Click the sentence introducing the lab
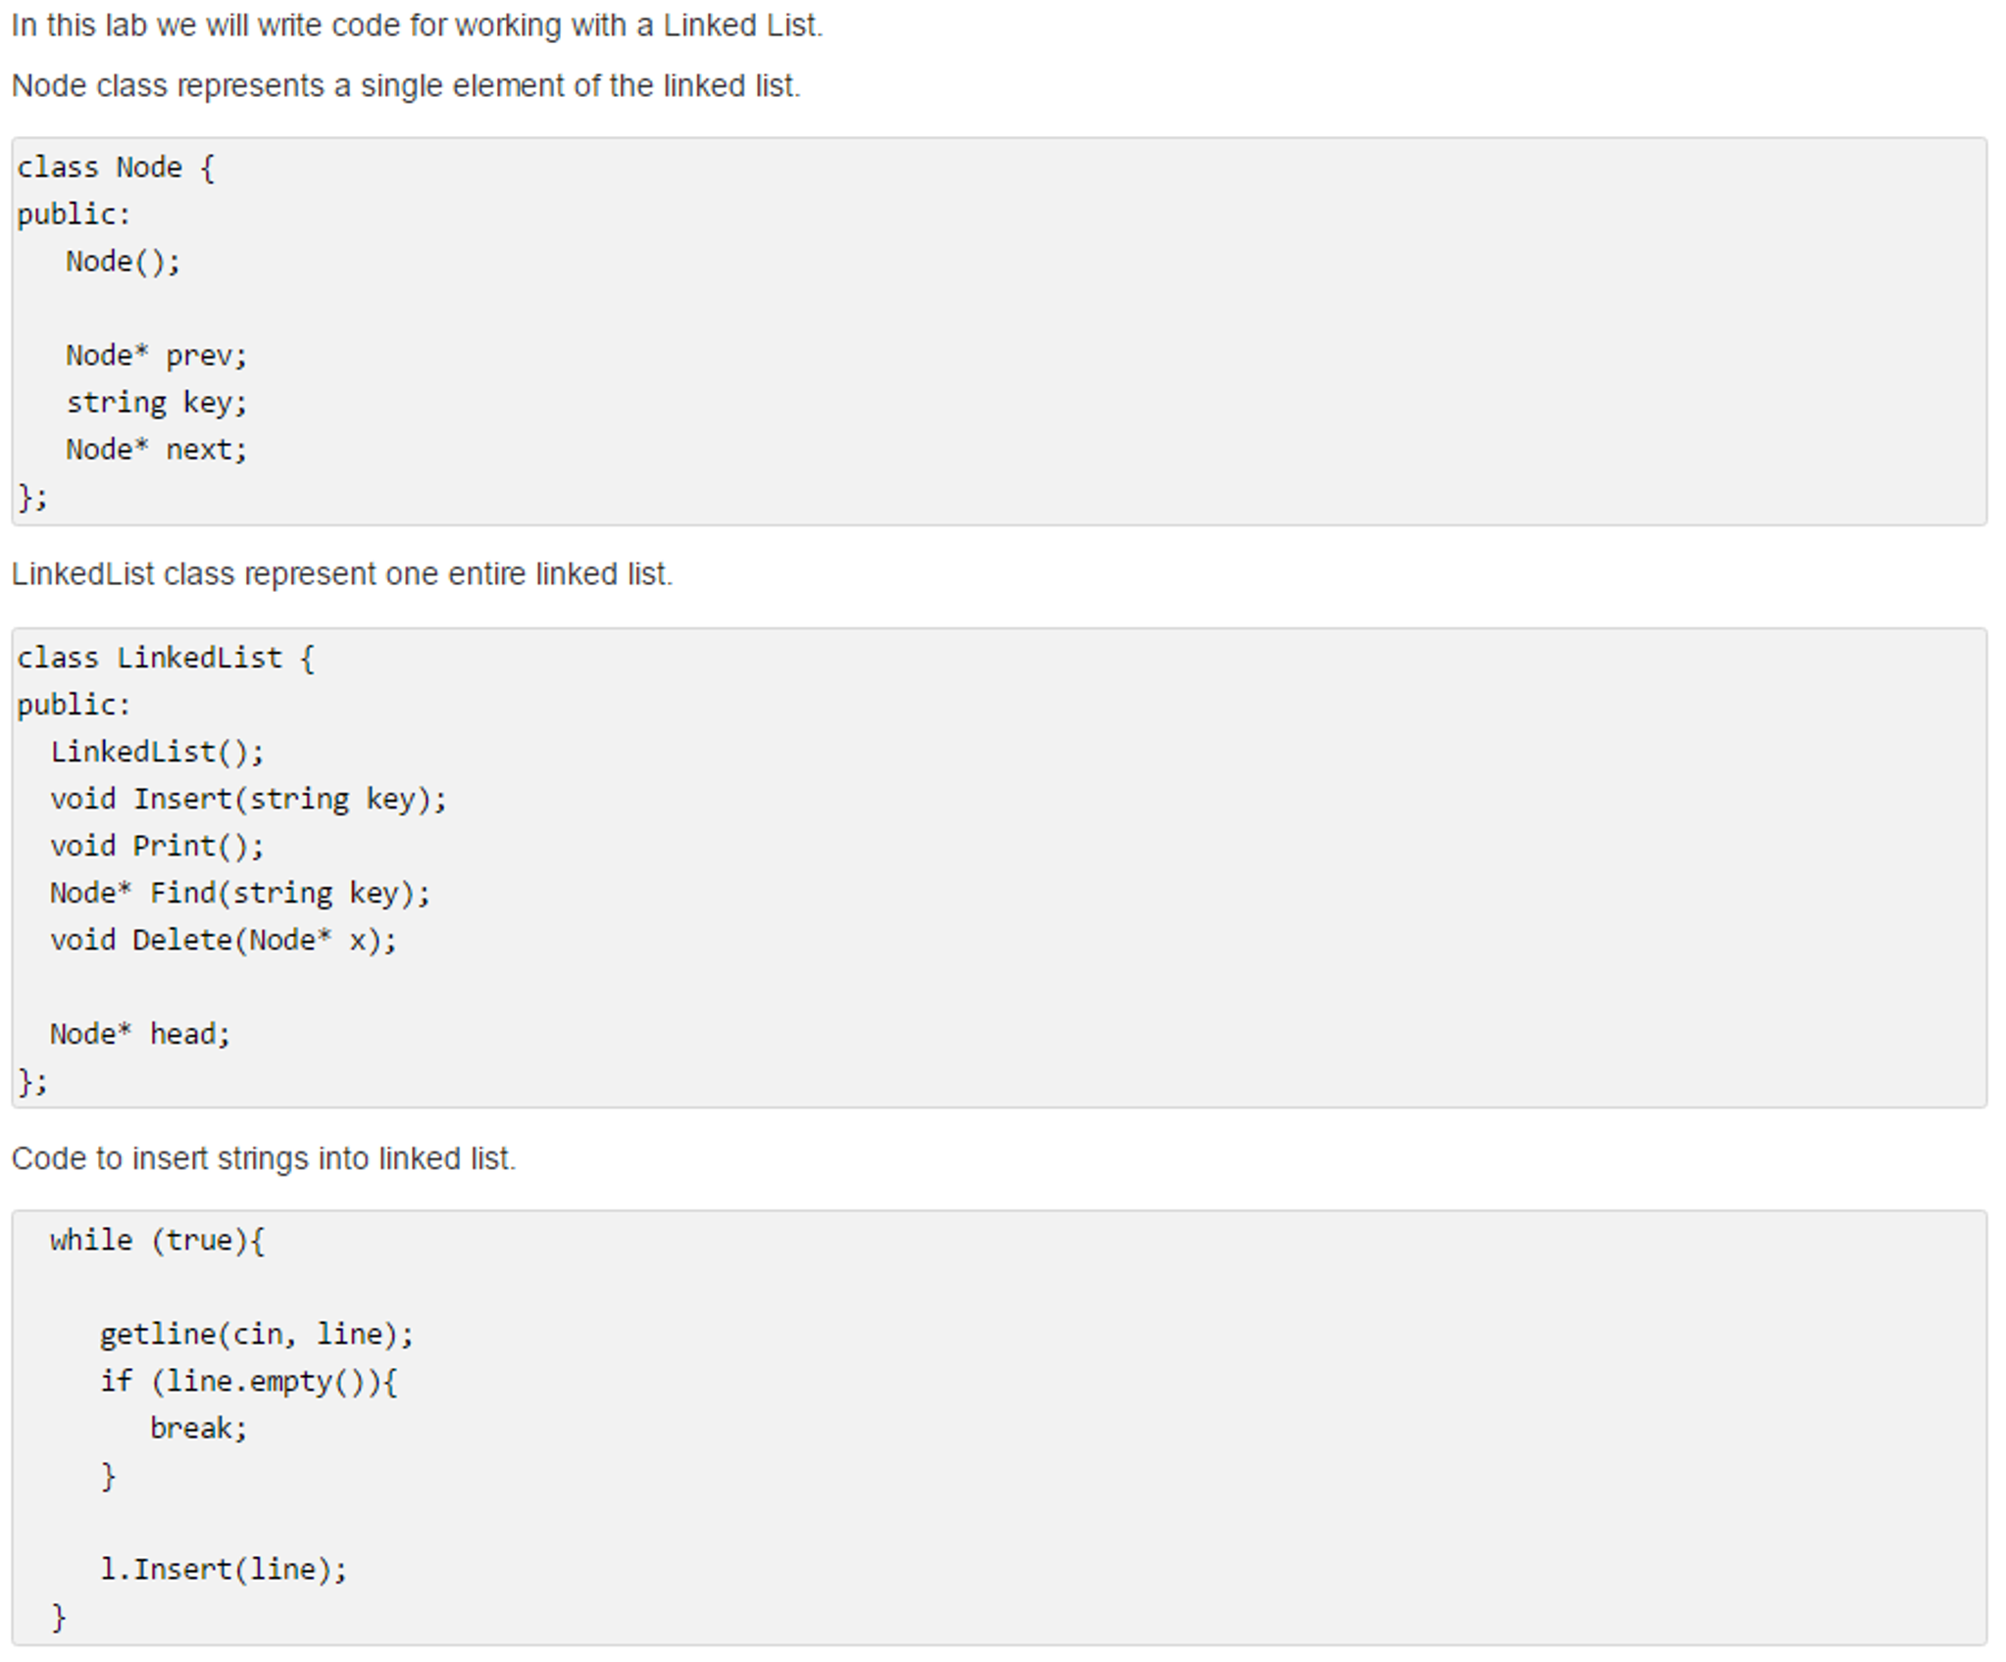The height and width of the screenshot is (1662, 2006). pos(417,25)
